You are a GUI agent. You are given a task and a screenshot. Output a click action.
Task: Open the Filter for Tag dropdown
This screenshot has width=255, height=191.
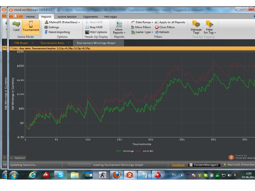[x=209, y=27]
